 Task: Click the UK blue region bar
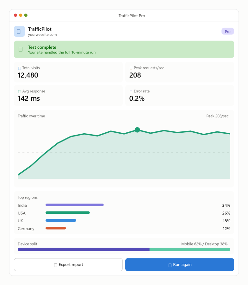[61, 220]
